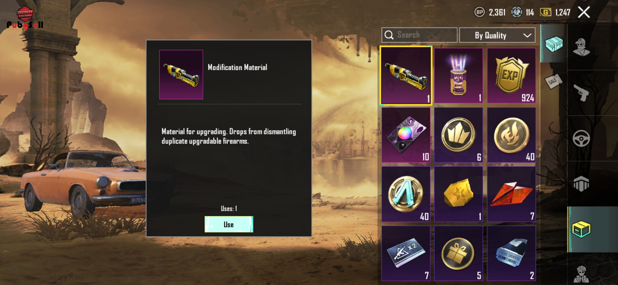Close the inventory with X button

[x=584, y=12]
